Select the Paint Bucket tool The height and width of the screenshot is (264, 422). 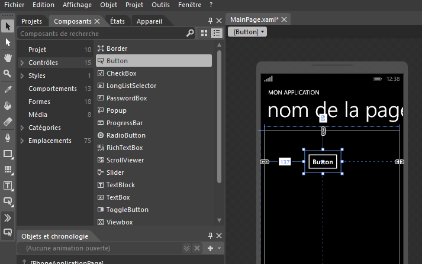coord(8,106)
